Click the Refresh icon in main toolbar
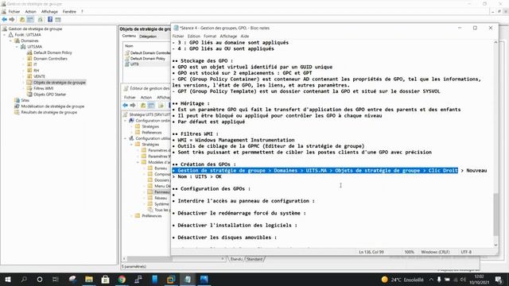This screenshot has width=509, height=286. [x=41, y=19]
